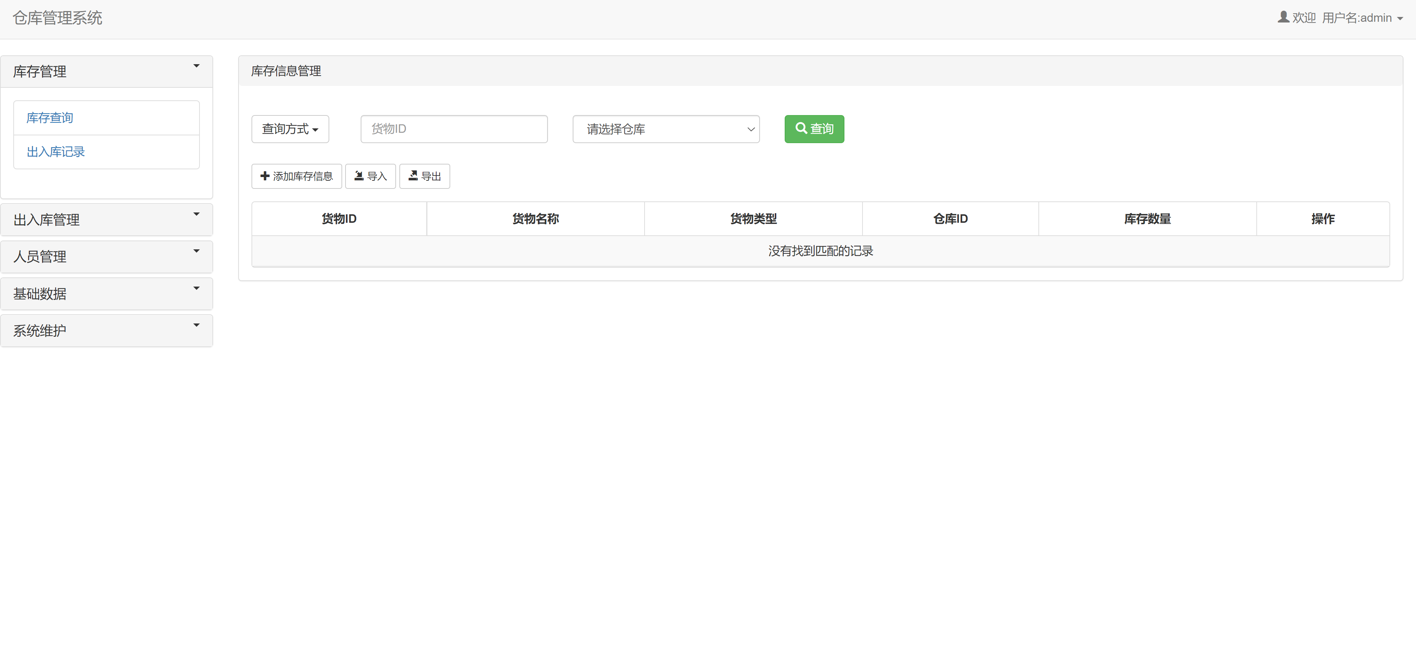
Task: Open the 查询方式 query mode dropdown
Action: (290, 129)
